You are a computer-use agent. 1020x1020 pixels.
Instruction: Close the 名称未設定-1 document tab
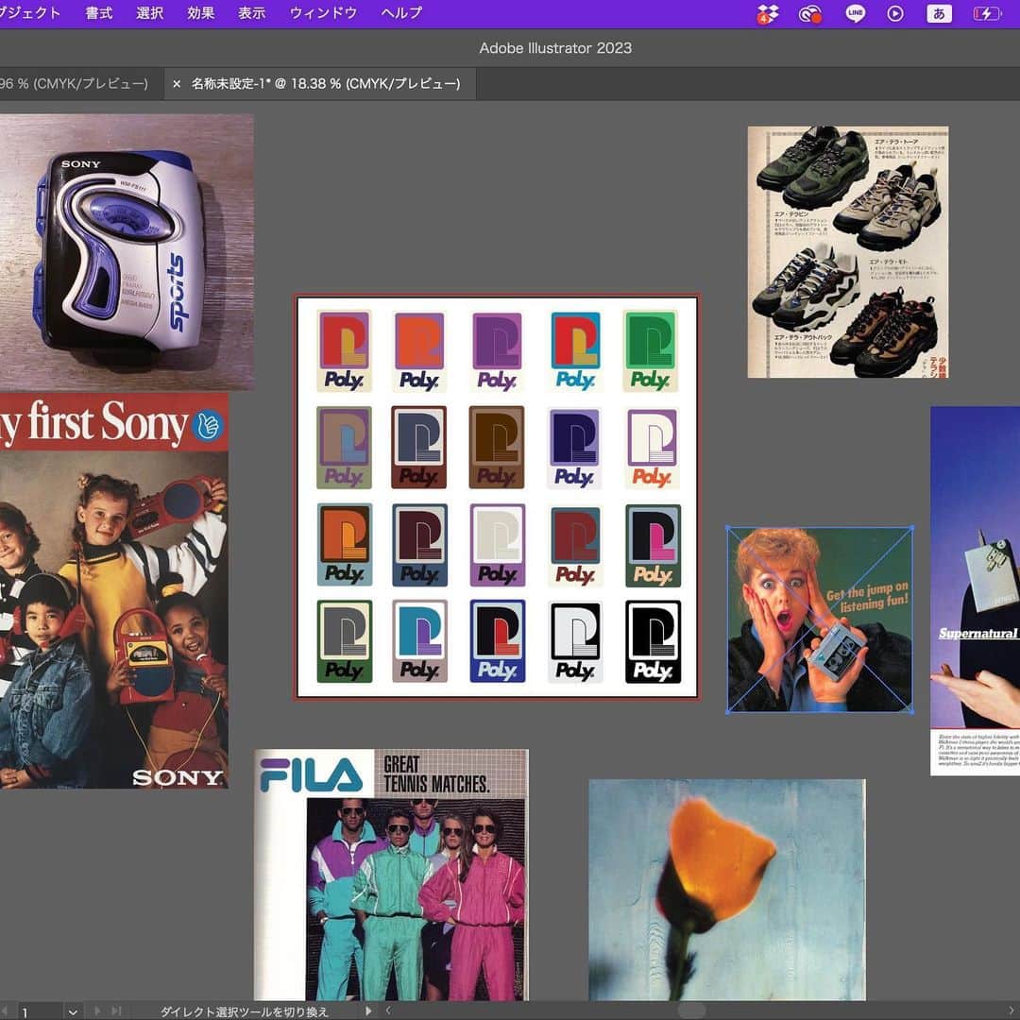(x=177, y=84)
